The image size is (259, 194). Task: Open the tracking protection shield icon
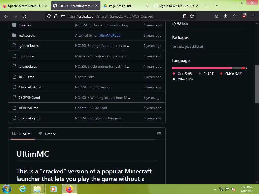click(x=49, y=16)
